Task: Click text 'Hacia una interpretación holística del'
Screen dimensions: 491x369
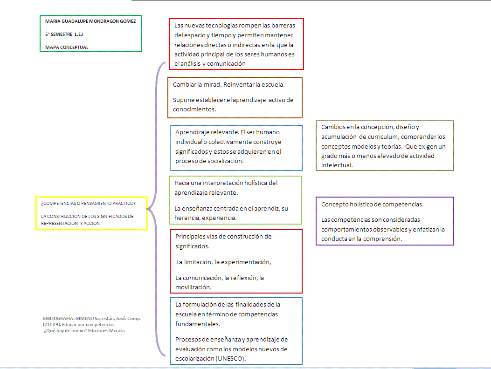Action: (226, 183)
